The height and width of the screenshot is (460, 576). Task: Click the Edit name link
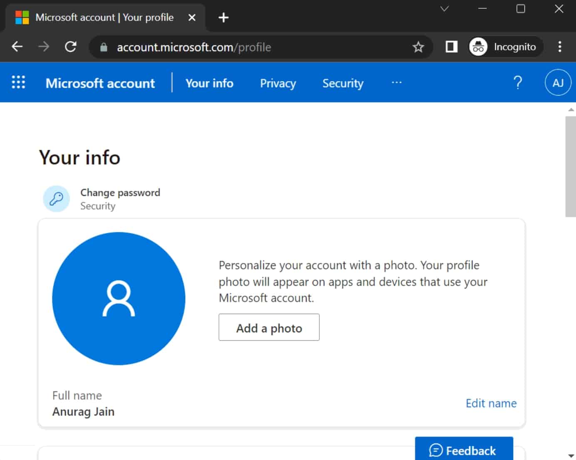(491, 403)
